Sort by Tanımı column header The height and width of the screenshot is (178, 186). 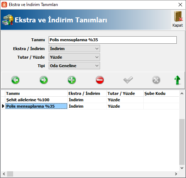pyautogui.click(x=36, y=93)
